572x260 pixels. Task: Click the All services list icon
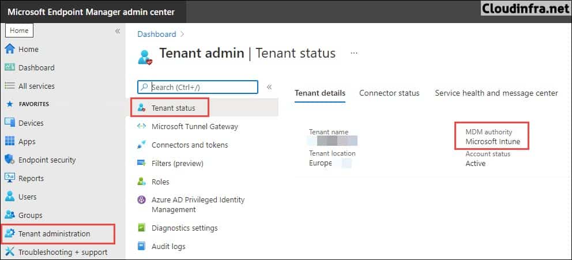click(10, 86)
